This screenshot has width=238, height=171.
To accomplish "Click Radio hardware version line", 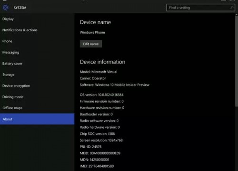I will pyautogui.click(x=100, y=127).
